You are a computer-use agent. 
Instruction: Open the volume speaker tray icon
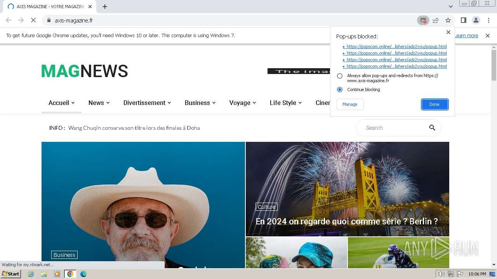441,274
